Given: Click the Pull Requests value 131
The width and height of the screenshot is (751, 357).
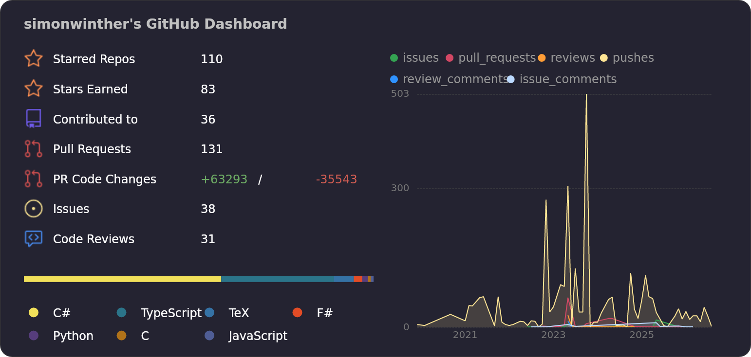Looking at the screenshot, I should [x=212, y=149].
